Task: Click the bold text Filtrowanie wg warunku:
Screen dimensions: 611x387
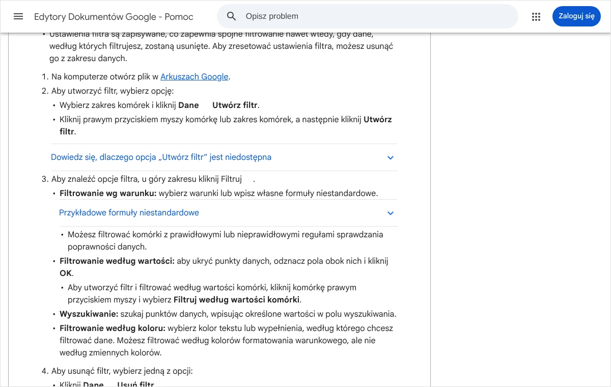Action: pos(108,193)
